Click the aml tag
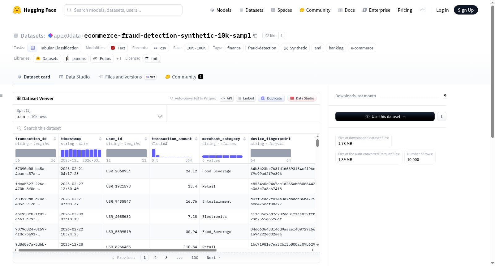Image resolution: width=495 pixels, height=266 pixels. click(318, 48)
